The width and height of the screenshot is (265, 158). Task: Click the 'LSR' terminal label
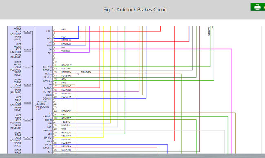click(x=49, y=127)
